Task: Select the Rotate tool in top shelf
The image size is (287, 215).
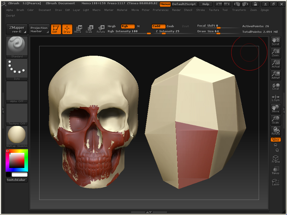Action: (x=101, y=29)
